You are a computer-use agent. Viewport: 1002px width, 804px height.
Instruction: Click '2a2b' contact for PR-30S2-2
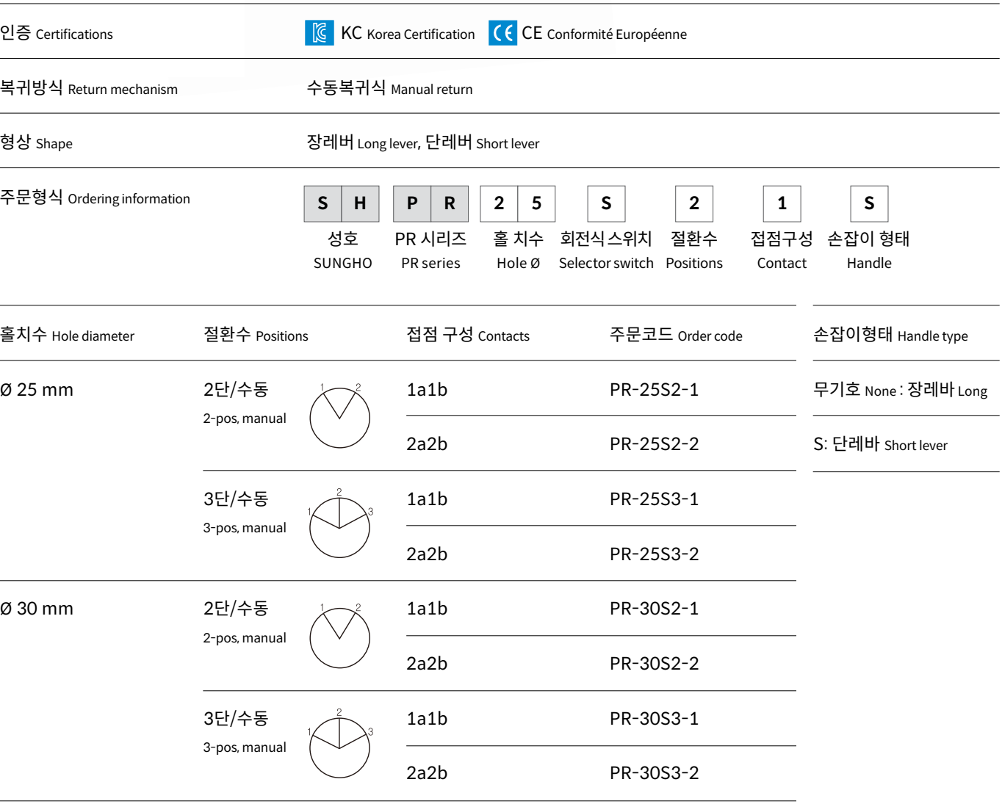click(x=427, y=663)
